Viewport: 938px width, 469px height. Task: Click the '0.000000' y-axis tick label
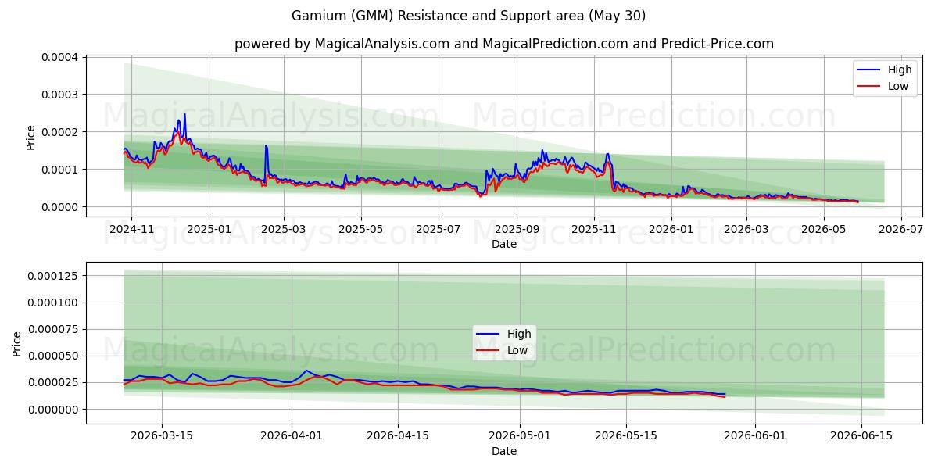pyautogui.click(x=54, y=409)
